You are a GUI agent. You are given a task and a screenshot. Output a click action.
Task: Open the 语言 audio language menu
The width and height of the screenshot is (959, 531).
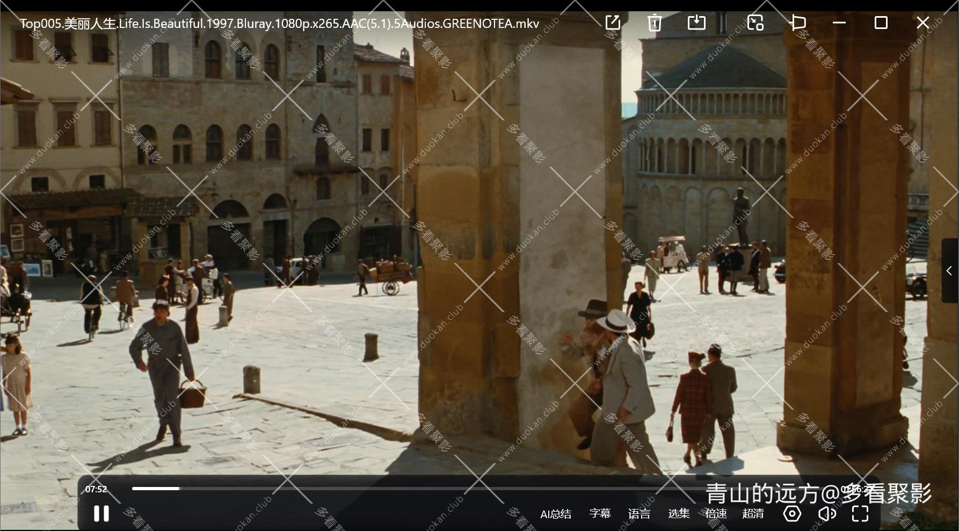[639, 514]
